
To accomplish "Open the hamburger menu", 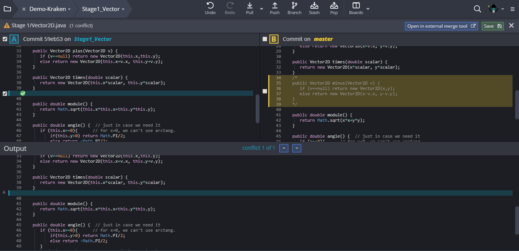I will point(513,9).
